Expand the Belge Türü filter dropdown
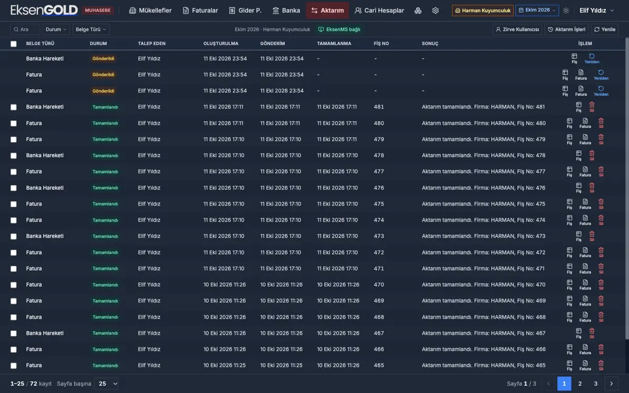 coord(91,29)
